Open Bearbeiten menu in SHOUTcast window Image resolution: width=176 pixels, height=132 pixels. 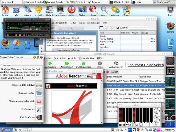click(x=60, y=58)
